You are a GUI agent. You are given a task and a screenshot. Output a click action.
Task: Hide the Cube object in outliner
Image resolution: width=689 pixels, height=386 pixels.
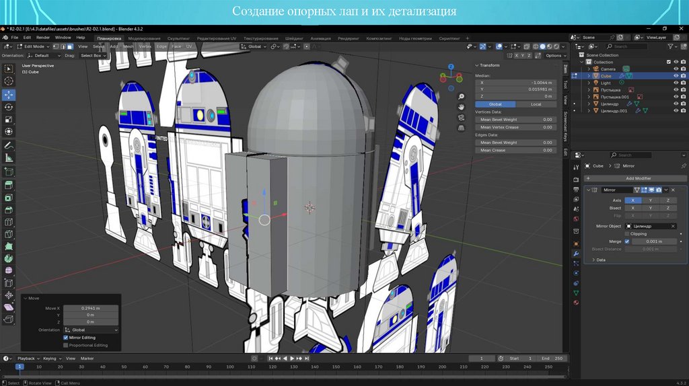676,76
